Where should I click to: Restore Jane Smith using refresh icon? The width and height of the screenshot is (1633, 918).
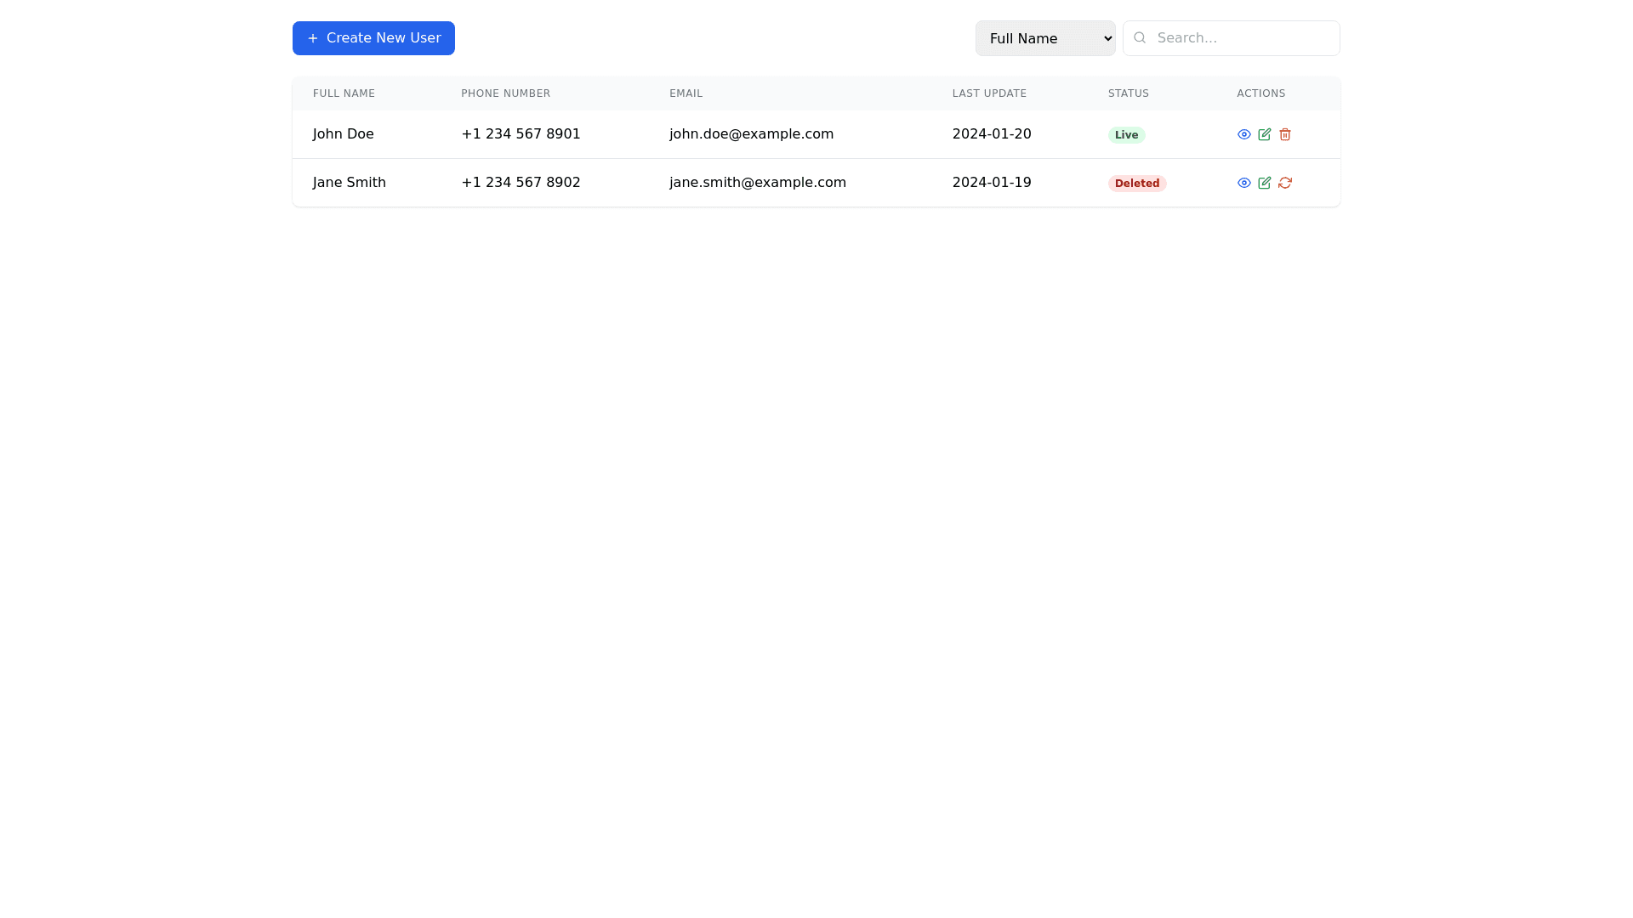point(1284,183)
